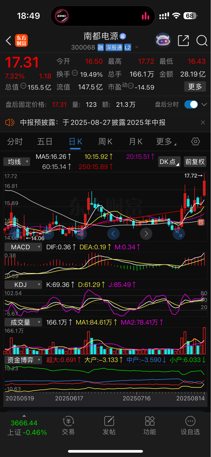Tap the 设自选 watchlist button
211x457 pixels.
pos(190,425)
